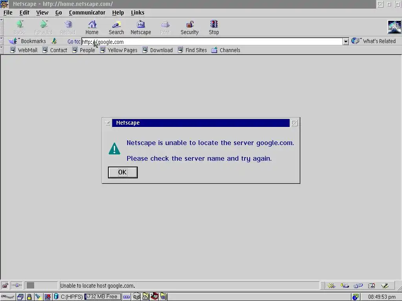Click the Forward toolbar button
Screen dimensions: 402x301
(44, 27)
